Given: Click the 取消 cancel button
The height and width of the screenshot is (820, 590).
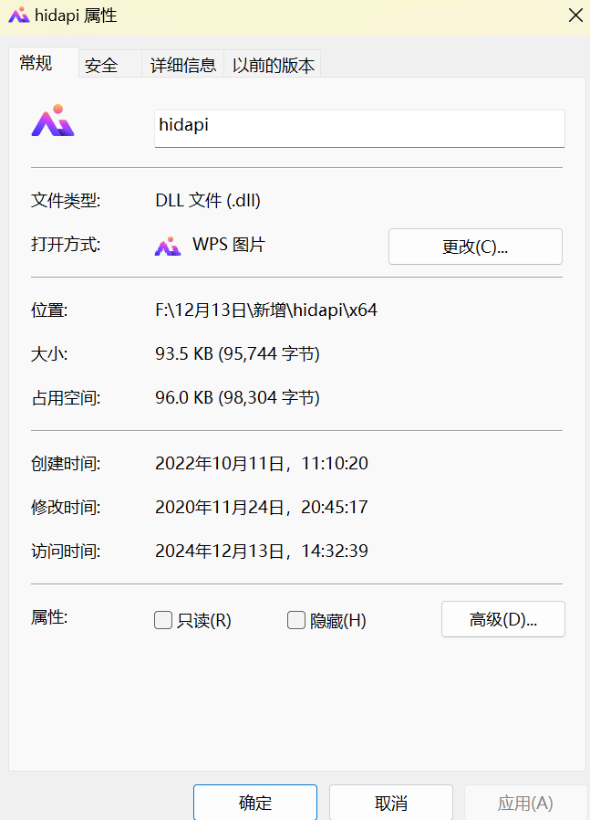Looking at the screenshot, I should pos(390,803).
